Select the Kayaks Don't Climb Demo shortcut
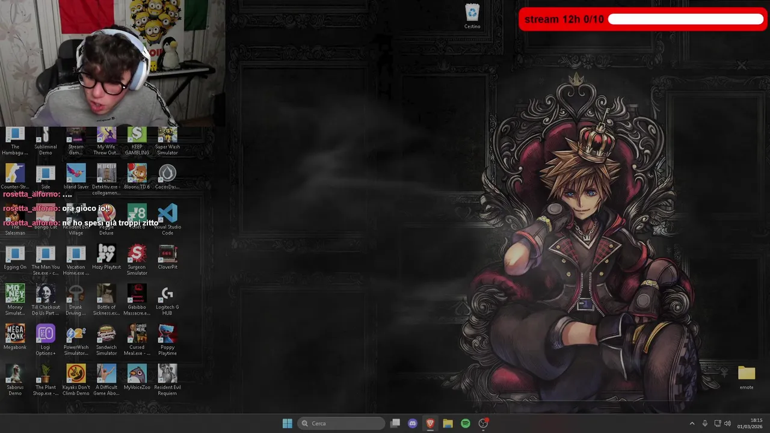770x433 pixels. click(76, 380)
